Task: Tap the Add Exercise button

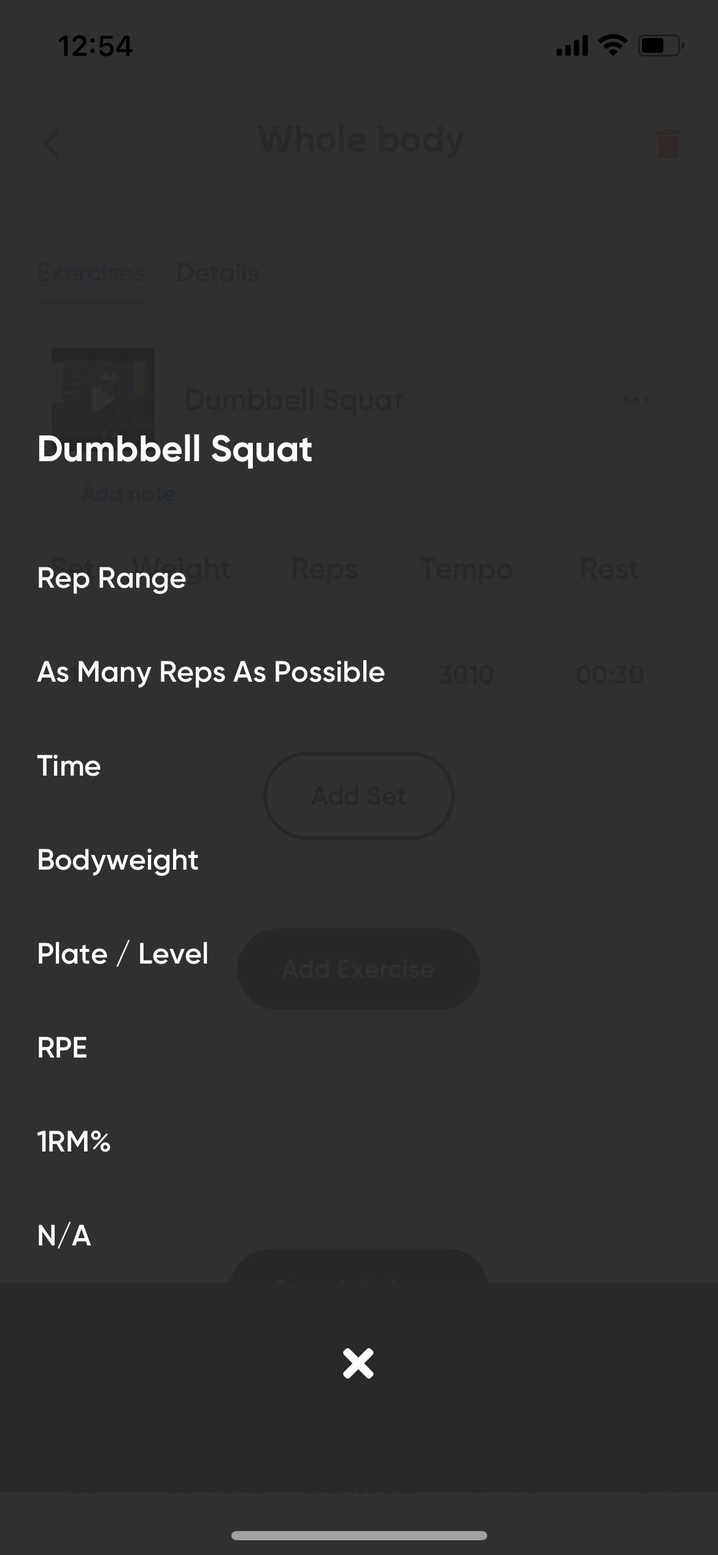Action: [x=359, y=969]
